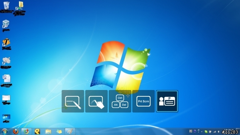Click the blue round tray icon
The height and width of the screenshot is (135, 240).
click(195, 131)
